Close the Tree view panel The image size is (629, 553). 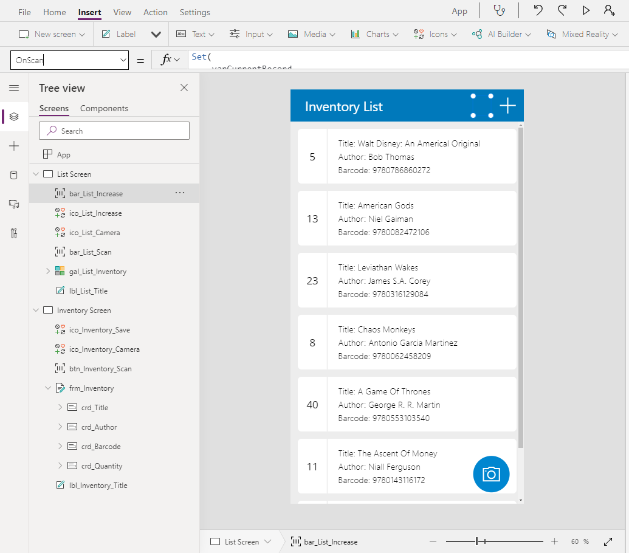pos(184,88)
